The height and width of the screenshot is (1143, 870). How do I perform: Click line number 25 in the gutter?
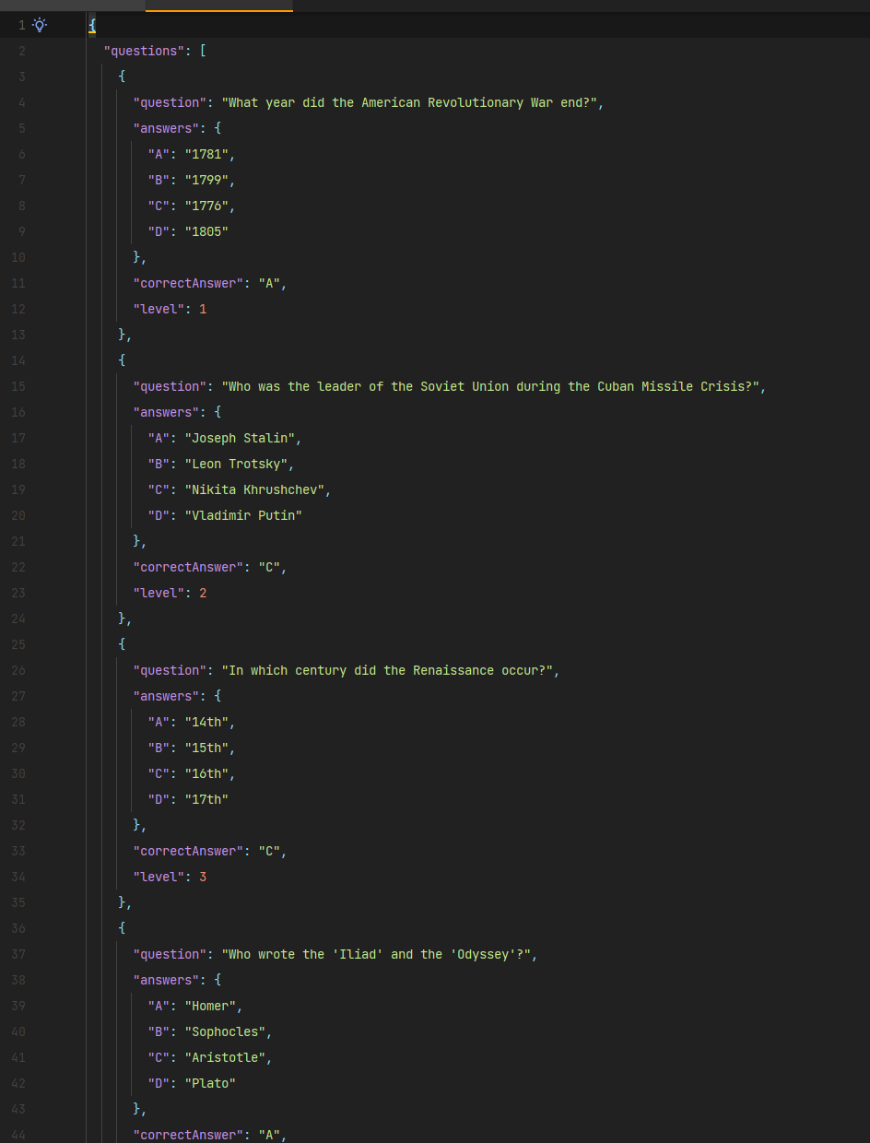(18, 644)
